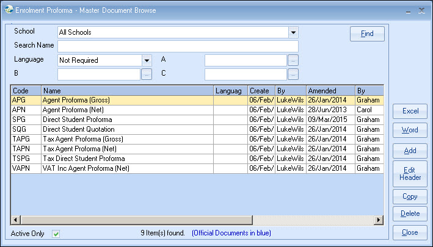Image resolution: width=433 pixels, height=247 pixels.
Task: Sort list by the Code column header
Action: (26, 91)
